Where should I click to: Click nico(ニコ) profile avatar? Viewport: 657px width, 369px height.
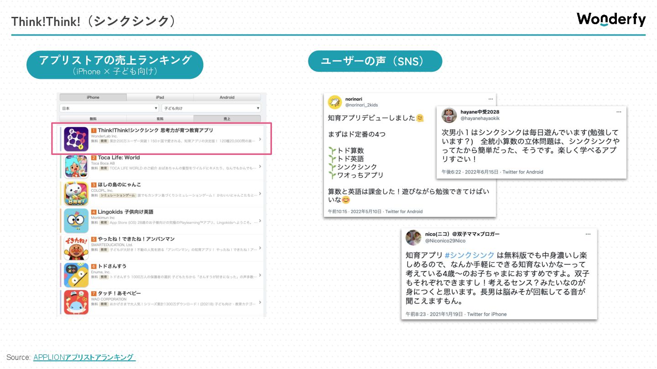(x=413, y=237)
